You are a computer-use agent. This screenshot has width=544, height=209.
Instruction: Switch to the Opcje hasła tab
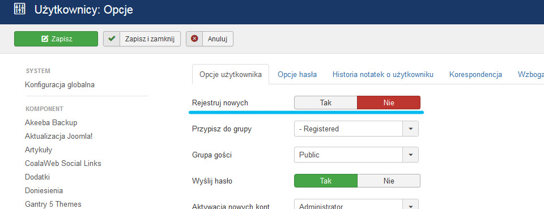pos(297,75)
